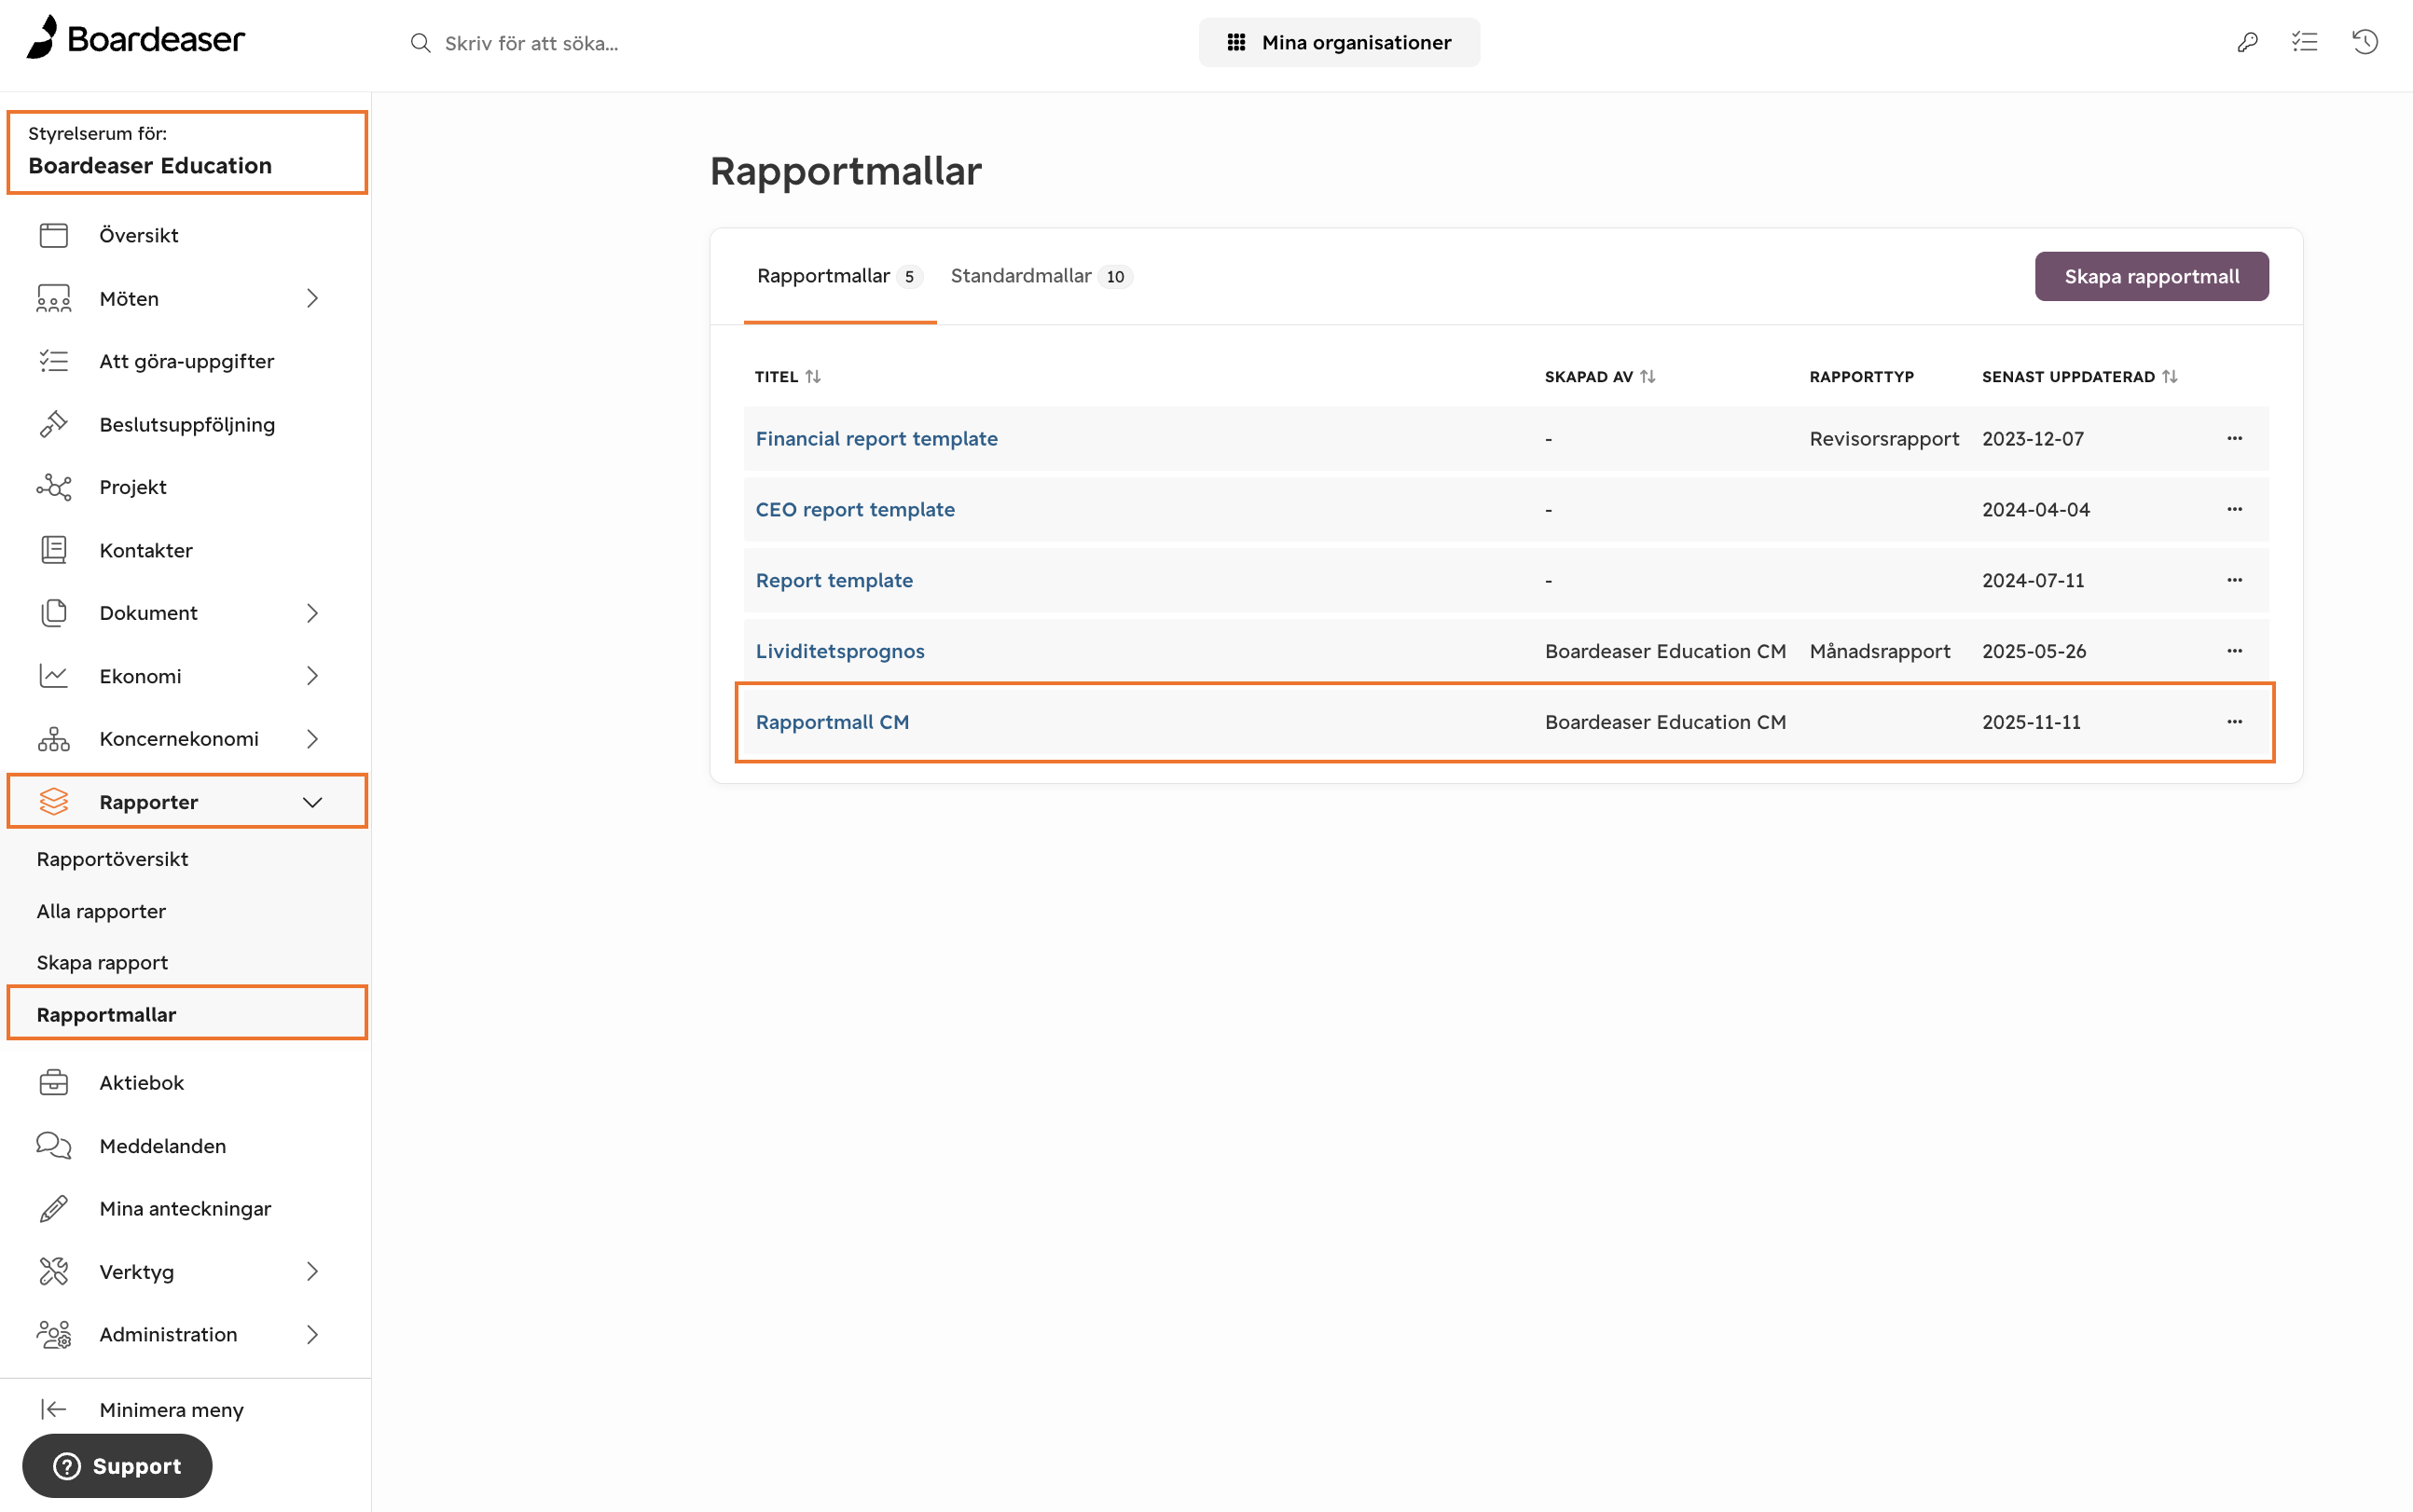2413x1512 pixels.
Task: Click the Kontakter book icon
Action: [x=54, y=550]
